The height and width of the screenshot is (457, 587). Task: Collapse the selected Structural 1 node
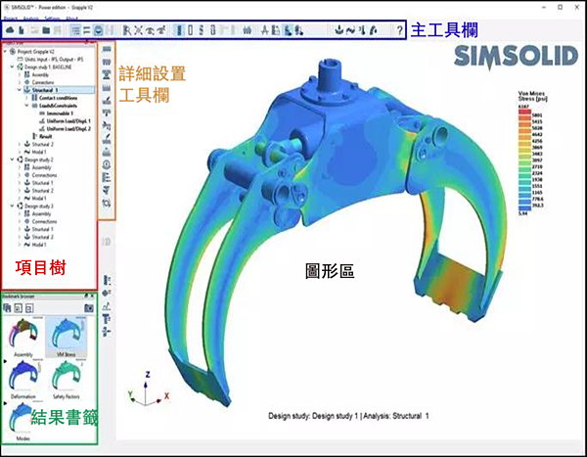[x=20, y=90]
